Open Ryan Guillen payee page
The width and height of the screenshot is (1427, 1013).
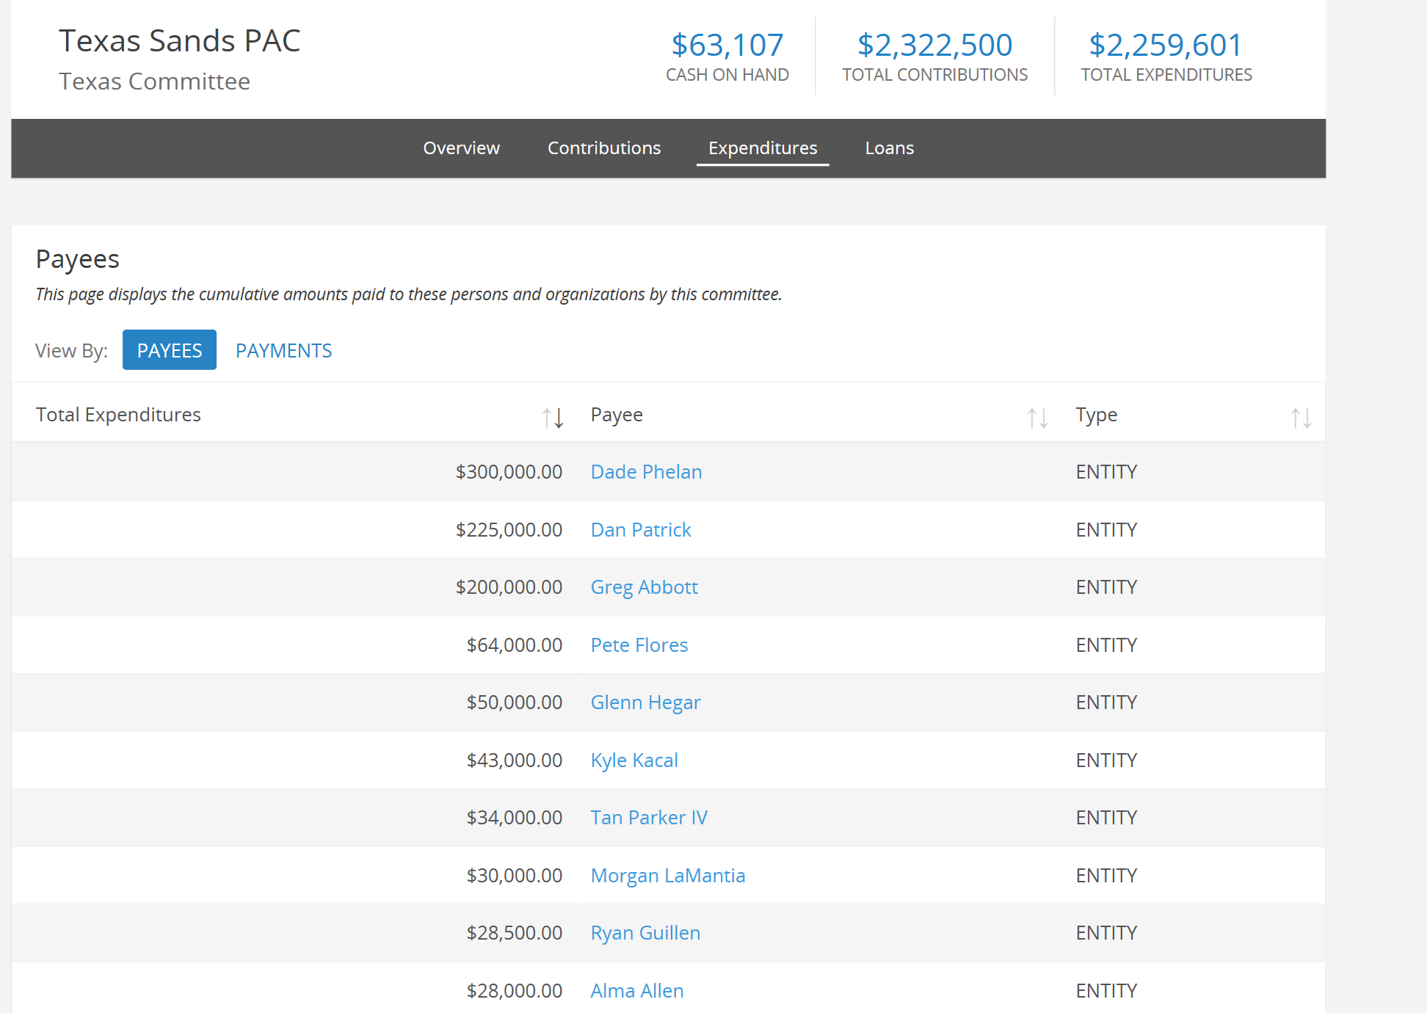tap(645, 932)
